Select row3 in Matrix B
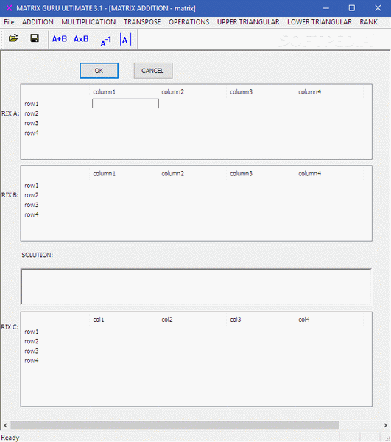This screenshot has width=391, height=442. (x=32, y=205)
